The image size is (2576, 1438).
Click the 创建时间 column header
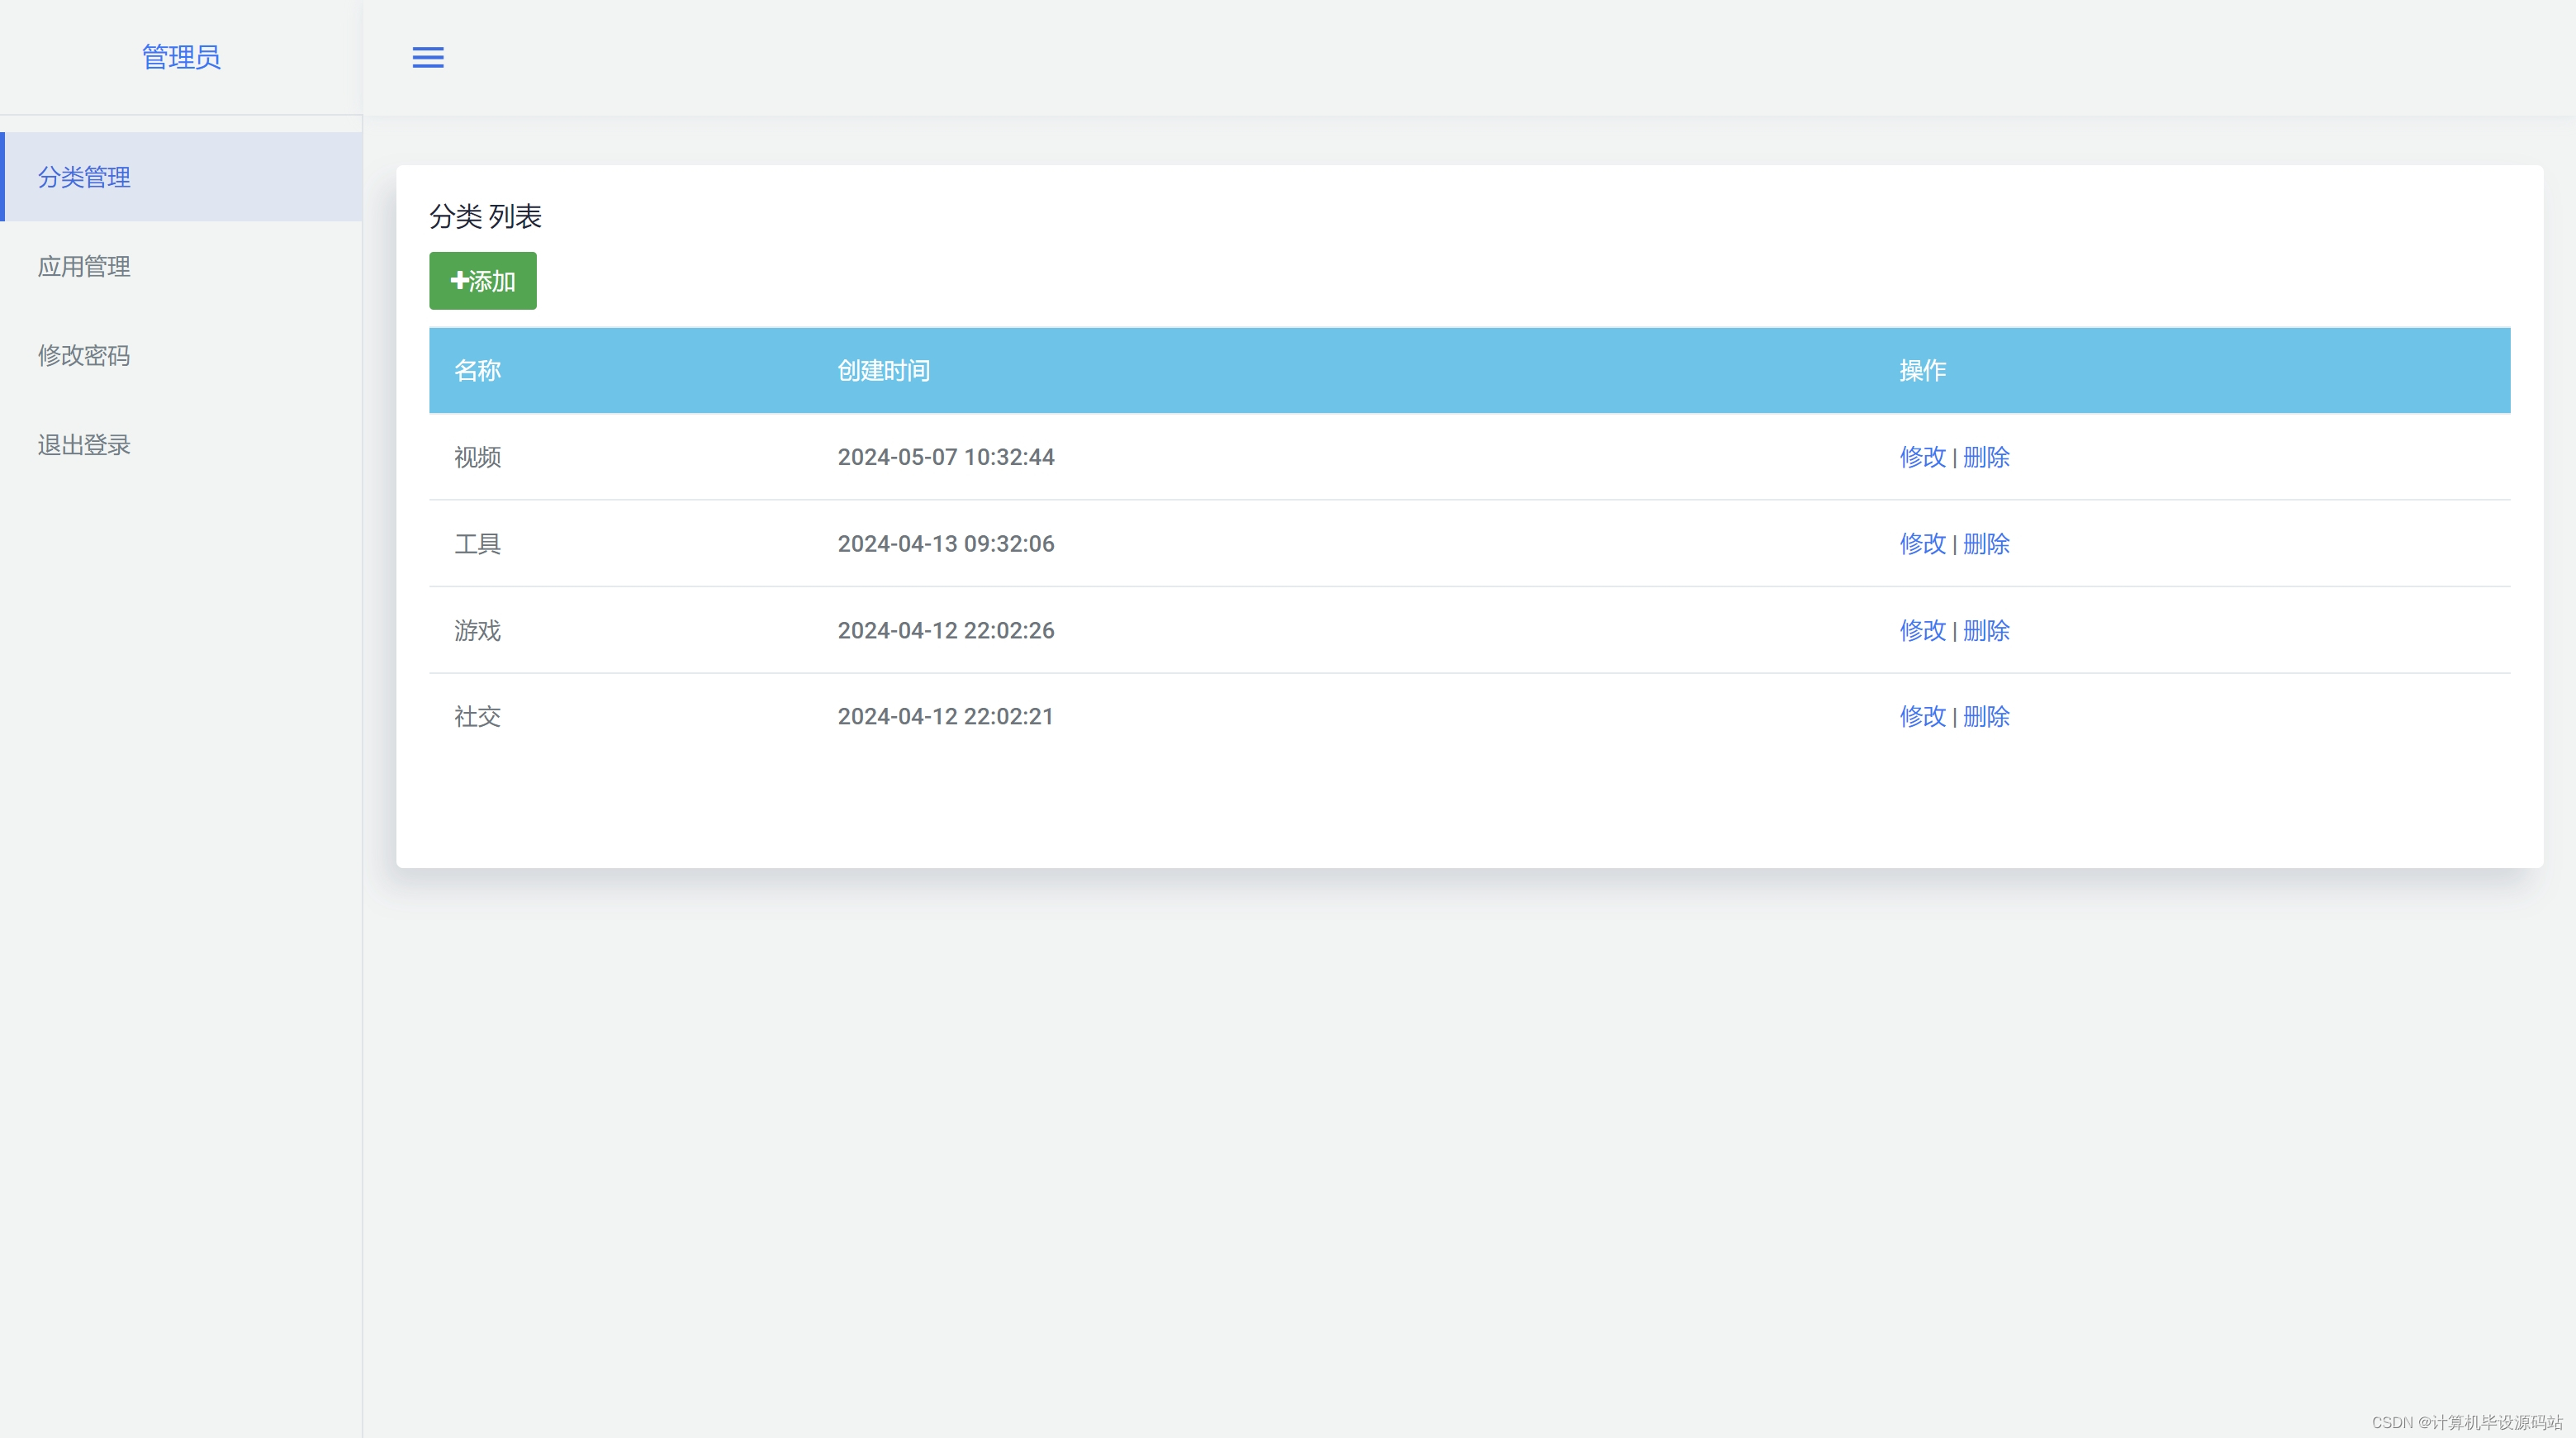coord(883,371)
